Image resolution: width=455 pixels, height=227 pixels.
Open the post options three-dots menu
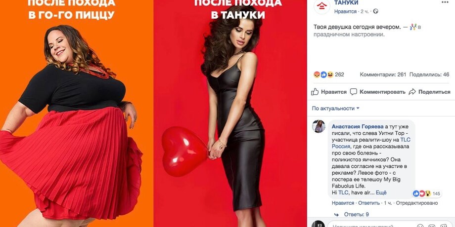445,2
